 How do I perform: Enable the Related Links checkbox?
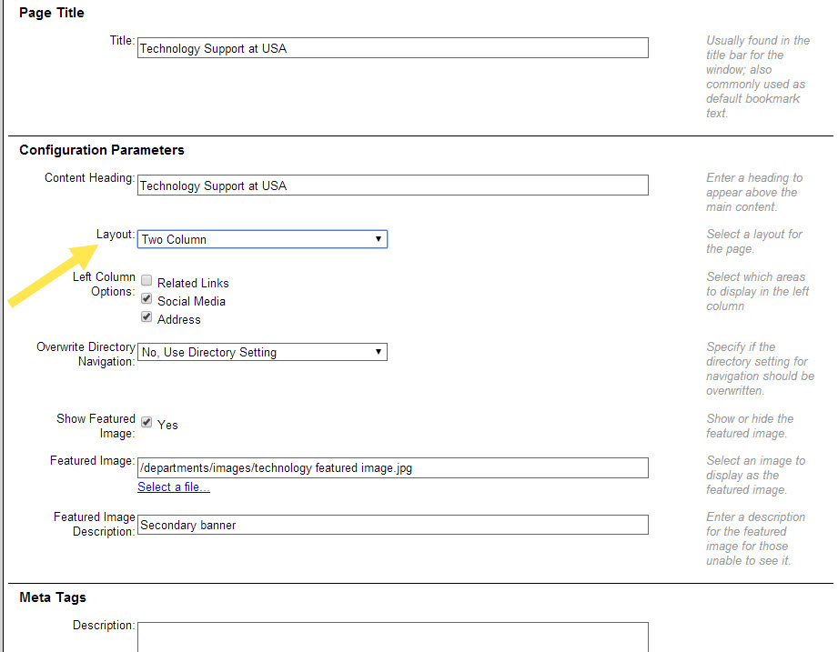click(x=146, y=280)
